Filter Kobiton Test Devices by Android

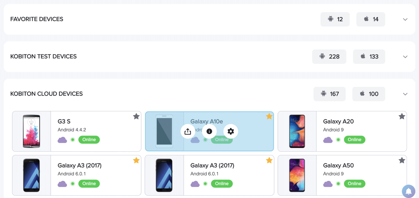[329, 56]
